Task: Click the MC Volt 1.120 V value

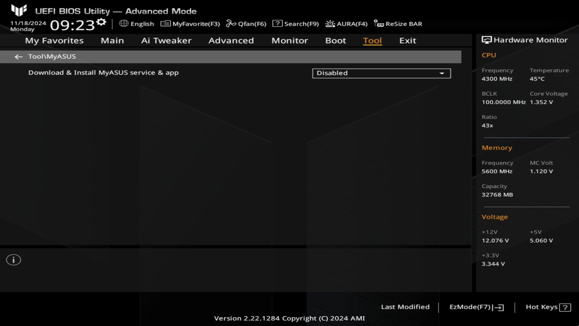Action: 541,171
